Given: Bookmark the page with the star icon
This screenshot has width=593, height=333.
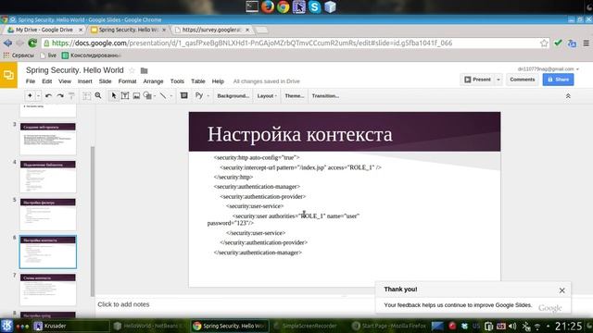Looking at the screenshot, I should click(x=544, y=43).
